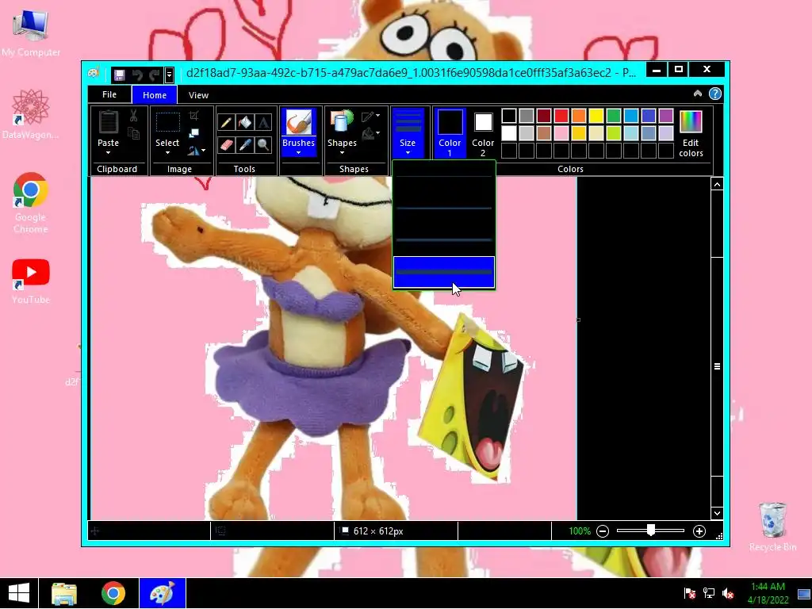
Task: Click vertical scrollbar down arrow
Action: click(x=717, y=513)
